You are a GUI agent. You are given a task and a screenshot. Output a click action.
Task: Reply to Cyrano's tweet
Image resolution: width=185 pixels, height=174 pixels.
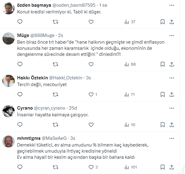tap(20, 125)
